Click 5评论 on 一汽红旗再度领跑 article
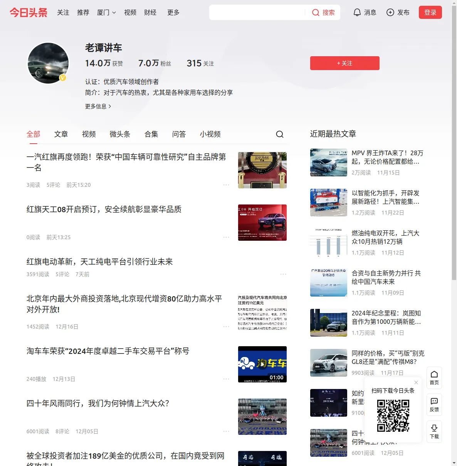The image size is (457, 466). click(x=53, y=185)
